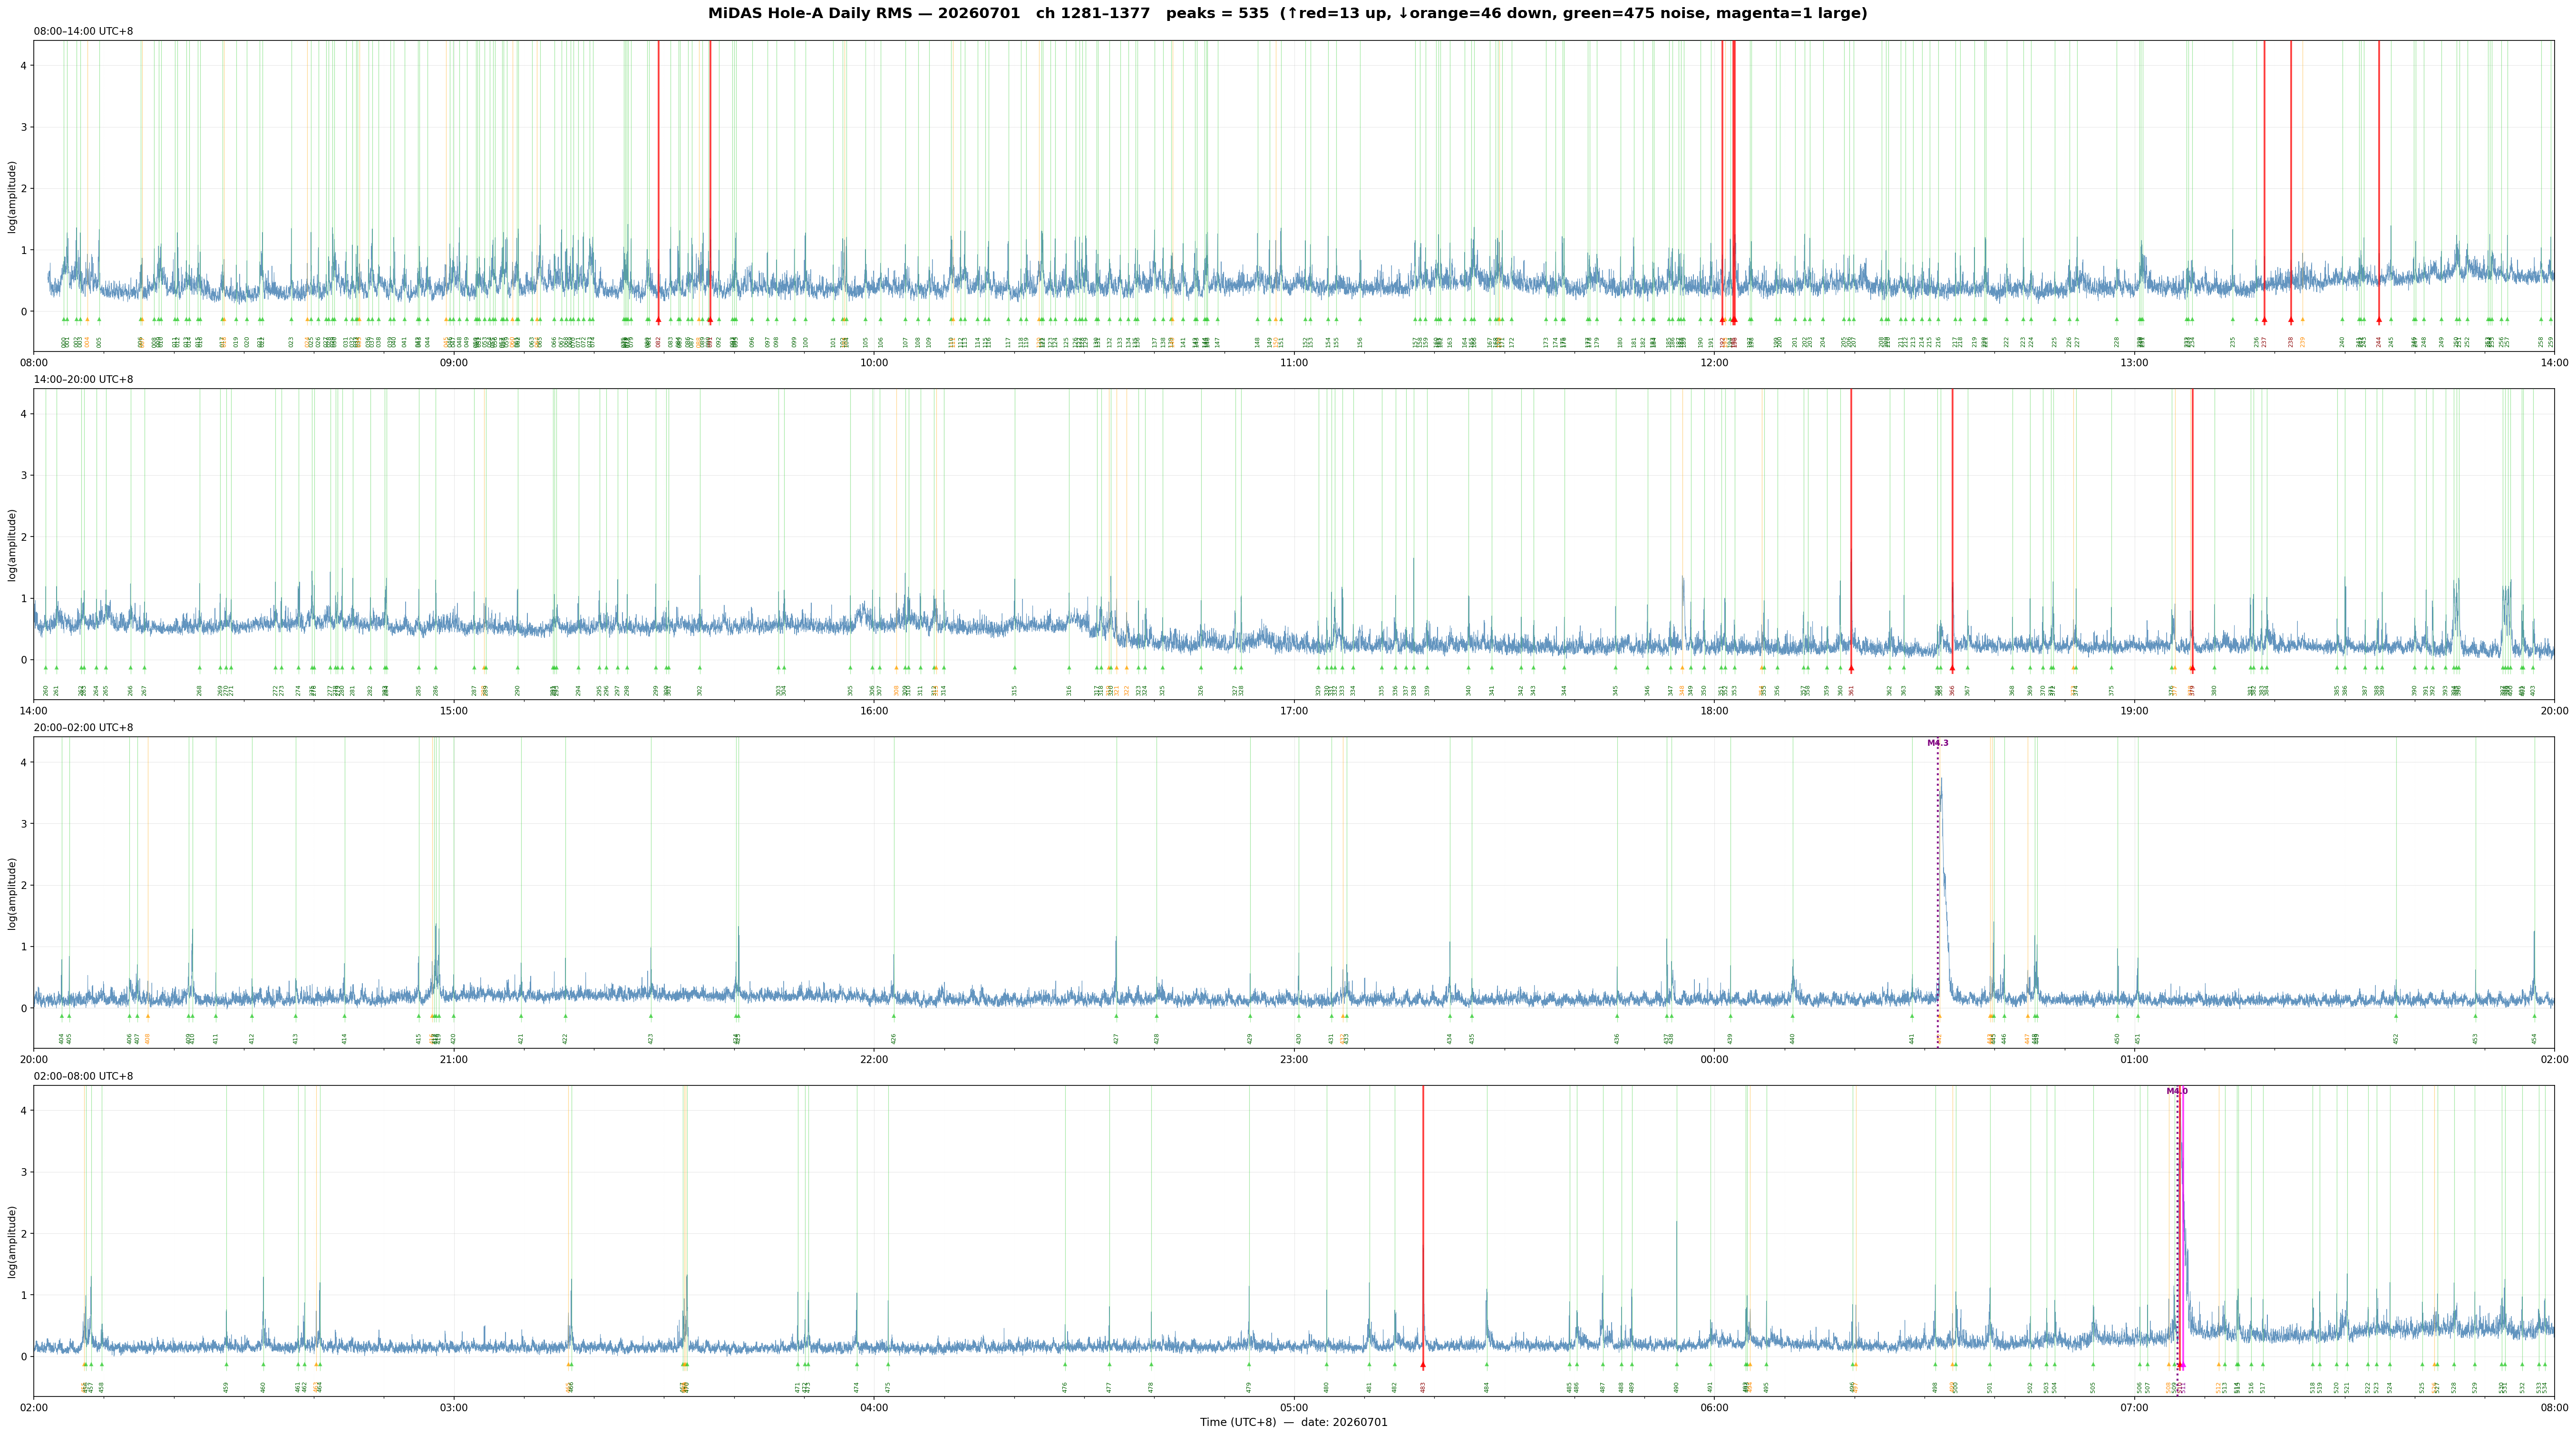
Task: Click the 21:00 time tick label
Action: coord(454,1059)
